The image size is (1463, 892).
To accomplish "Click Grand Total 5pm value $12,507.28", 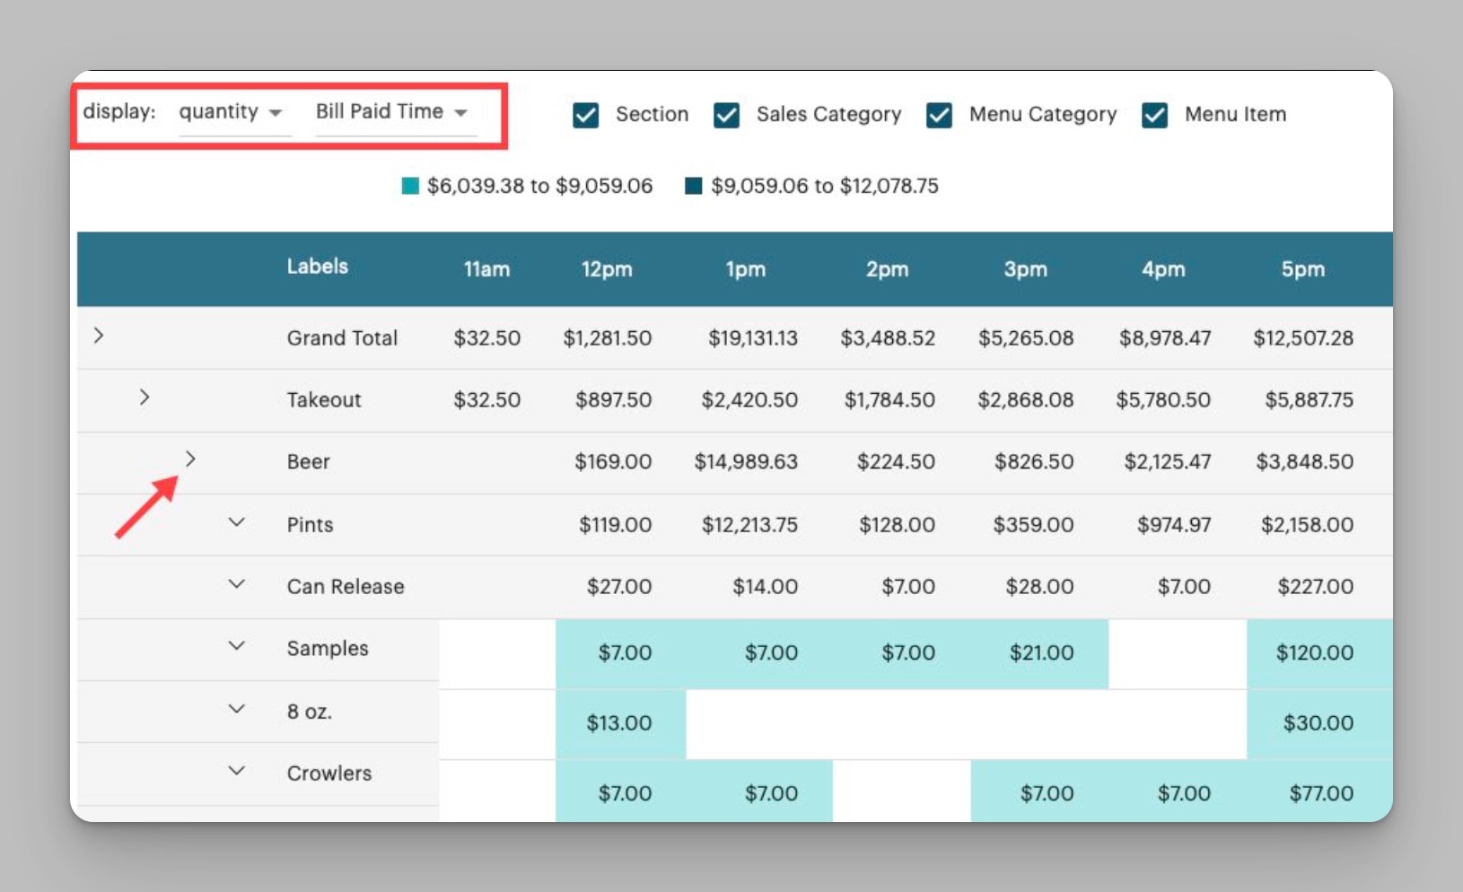I will [1303, 338].
